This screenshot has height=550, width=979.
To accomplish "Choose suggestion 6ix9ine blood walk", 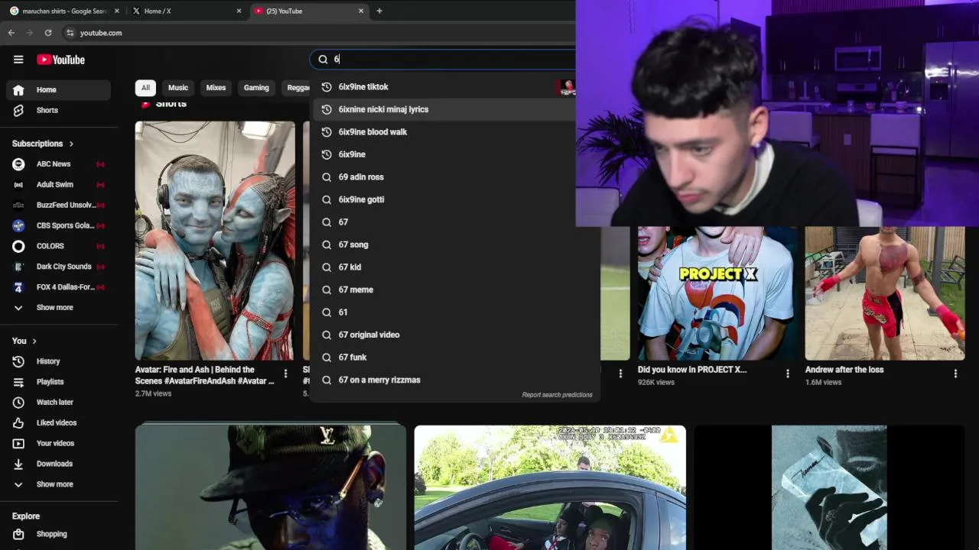I will point(445,132).
